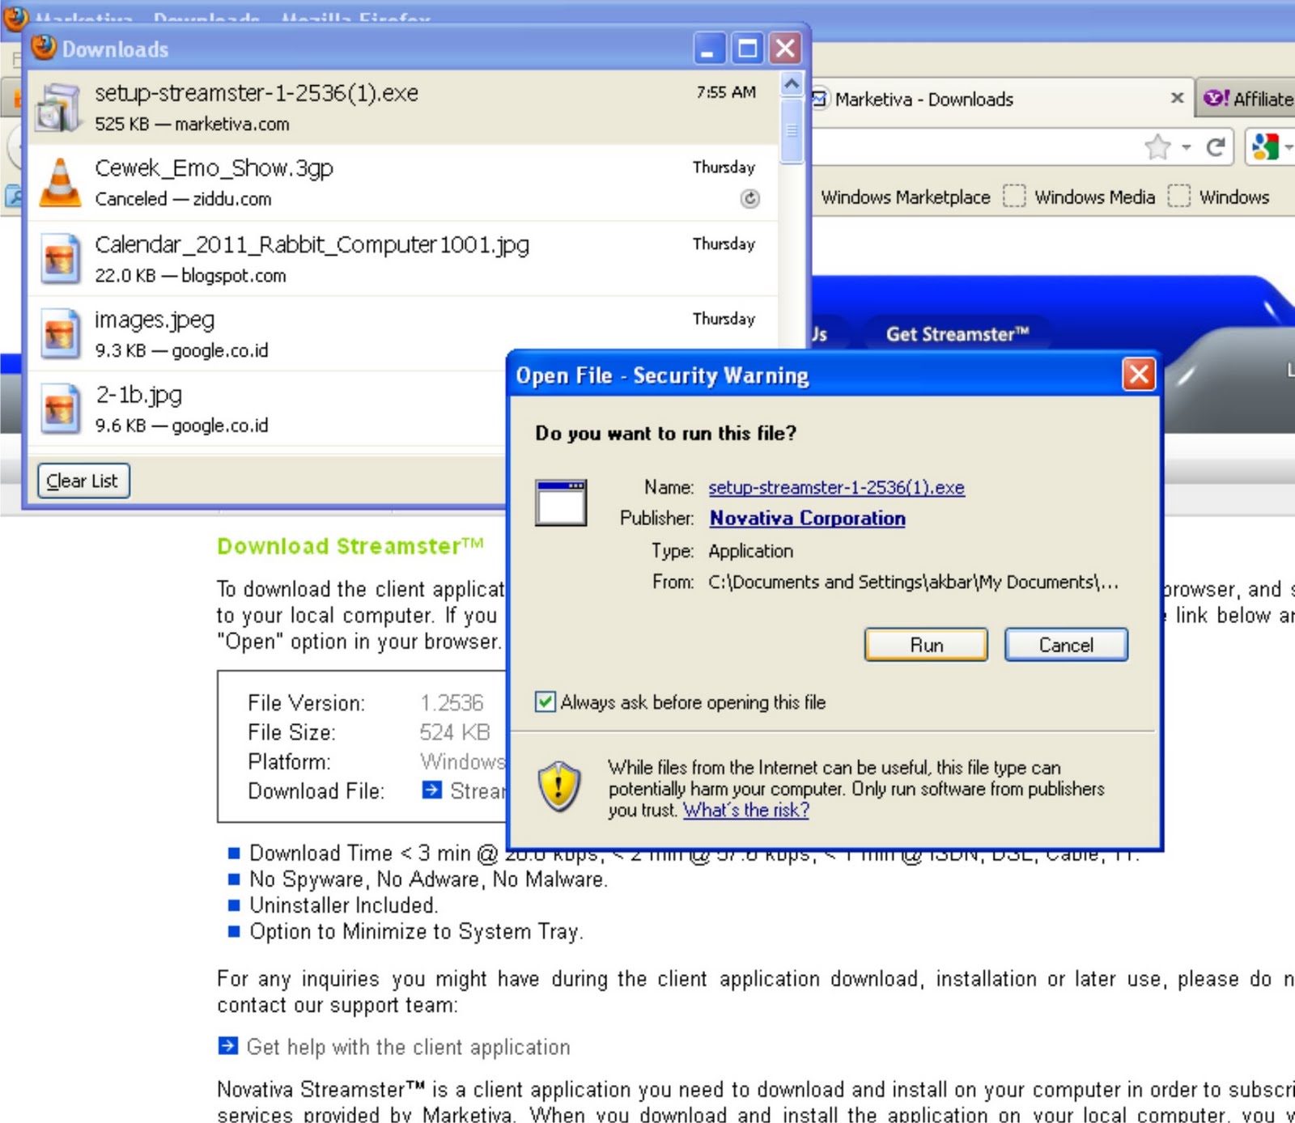The image size is (1295, 1123).
Task: Close the Open File - Security Warning dialog
Action: (1139, 375)
